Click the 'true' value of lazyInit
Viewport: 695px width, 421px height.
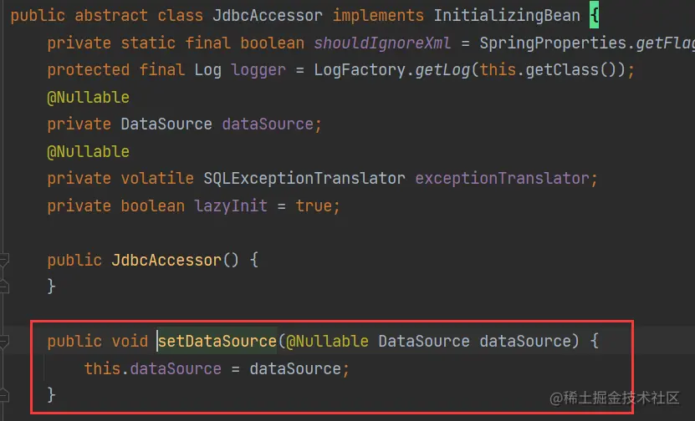314,205
